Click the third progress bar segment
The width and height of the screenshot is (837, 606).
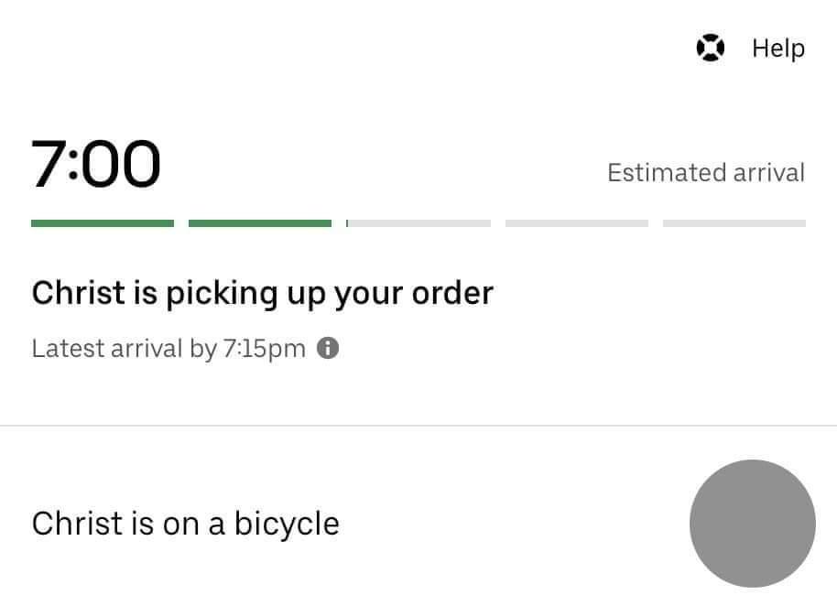[x=418, y=223]
